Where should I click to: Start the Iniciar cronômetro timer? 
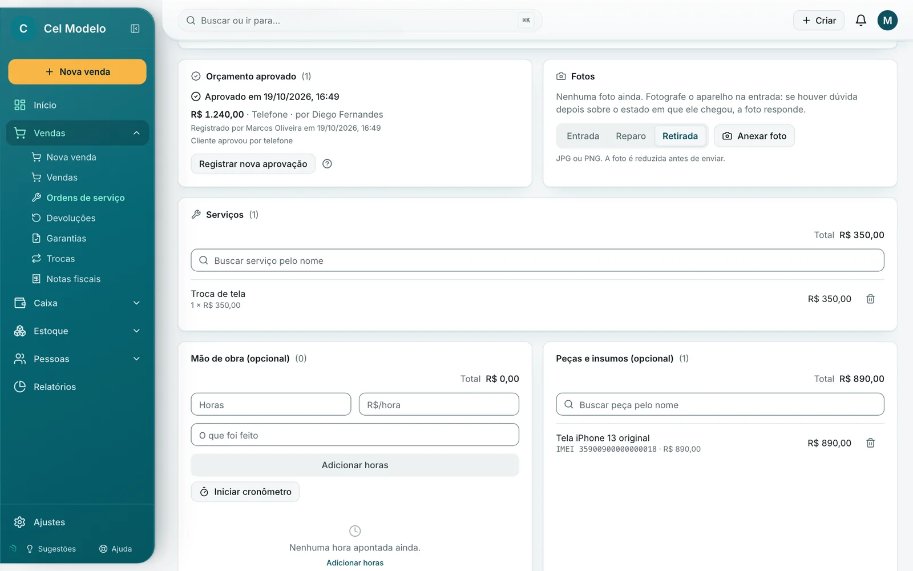point(245,492)
